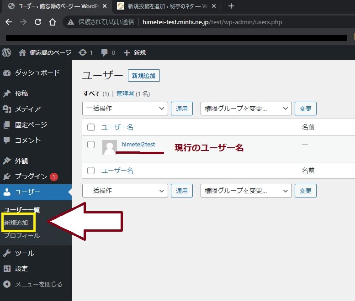Open 新規追加 submenu under ユーザー

click(x=16, y=223)
